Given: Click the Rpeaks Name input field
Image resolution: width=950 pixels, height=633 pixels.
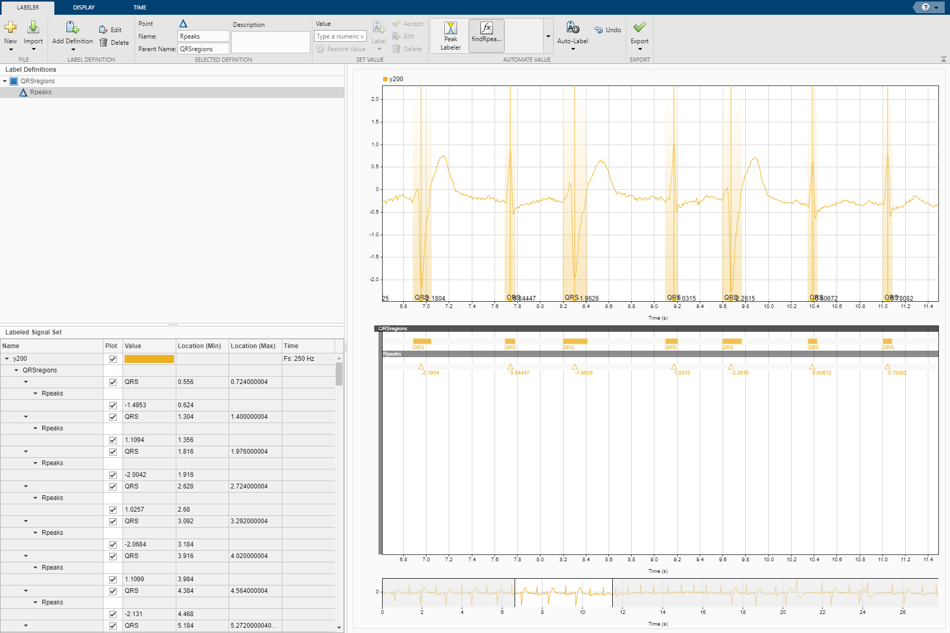Looking at the screenshot, I should click(203, 36).
